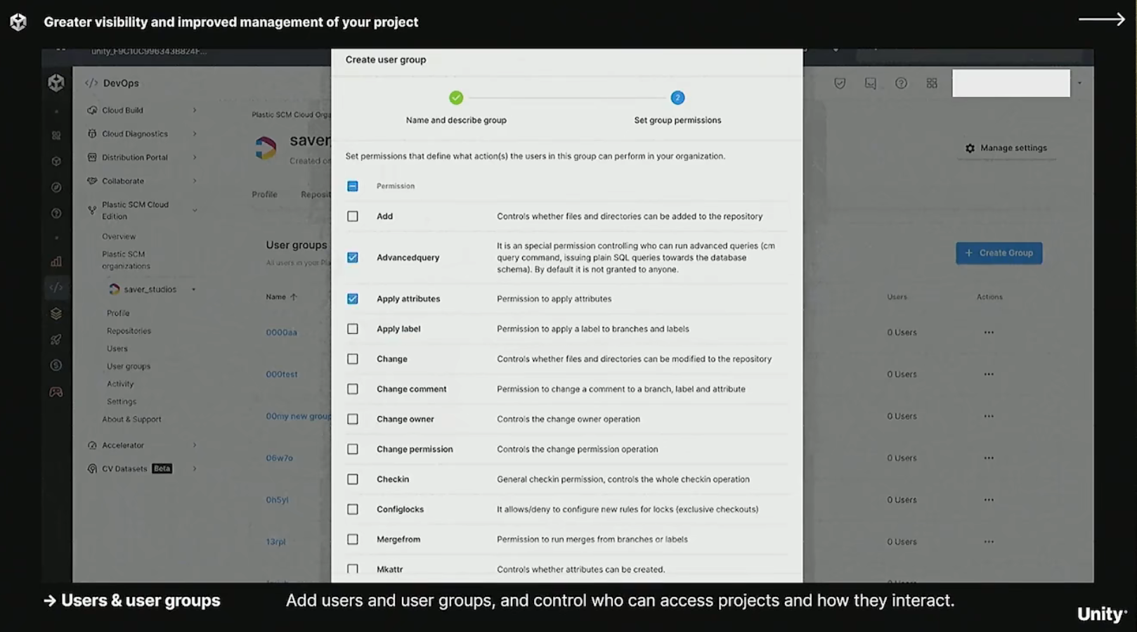This screenshot has height=632, width=1137.
Task: Click the Accelerator gauge icon
Action: pyautogui.click(x=92, y=445)
